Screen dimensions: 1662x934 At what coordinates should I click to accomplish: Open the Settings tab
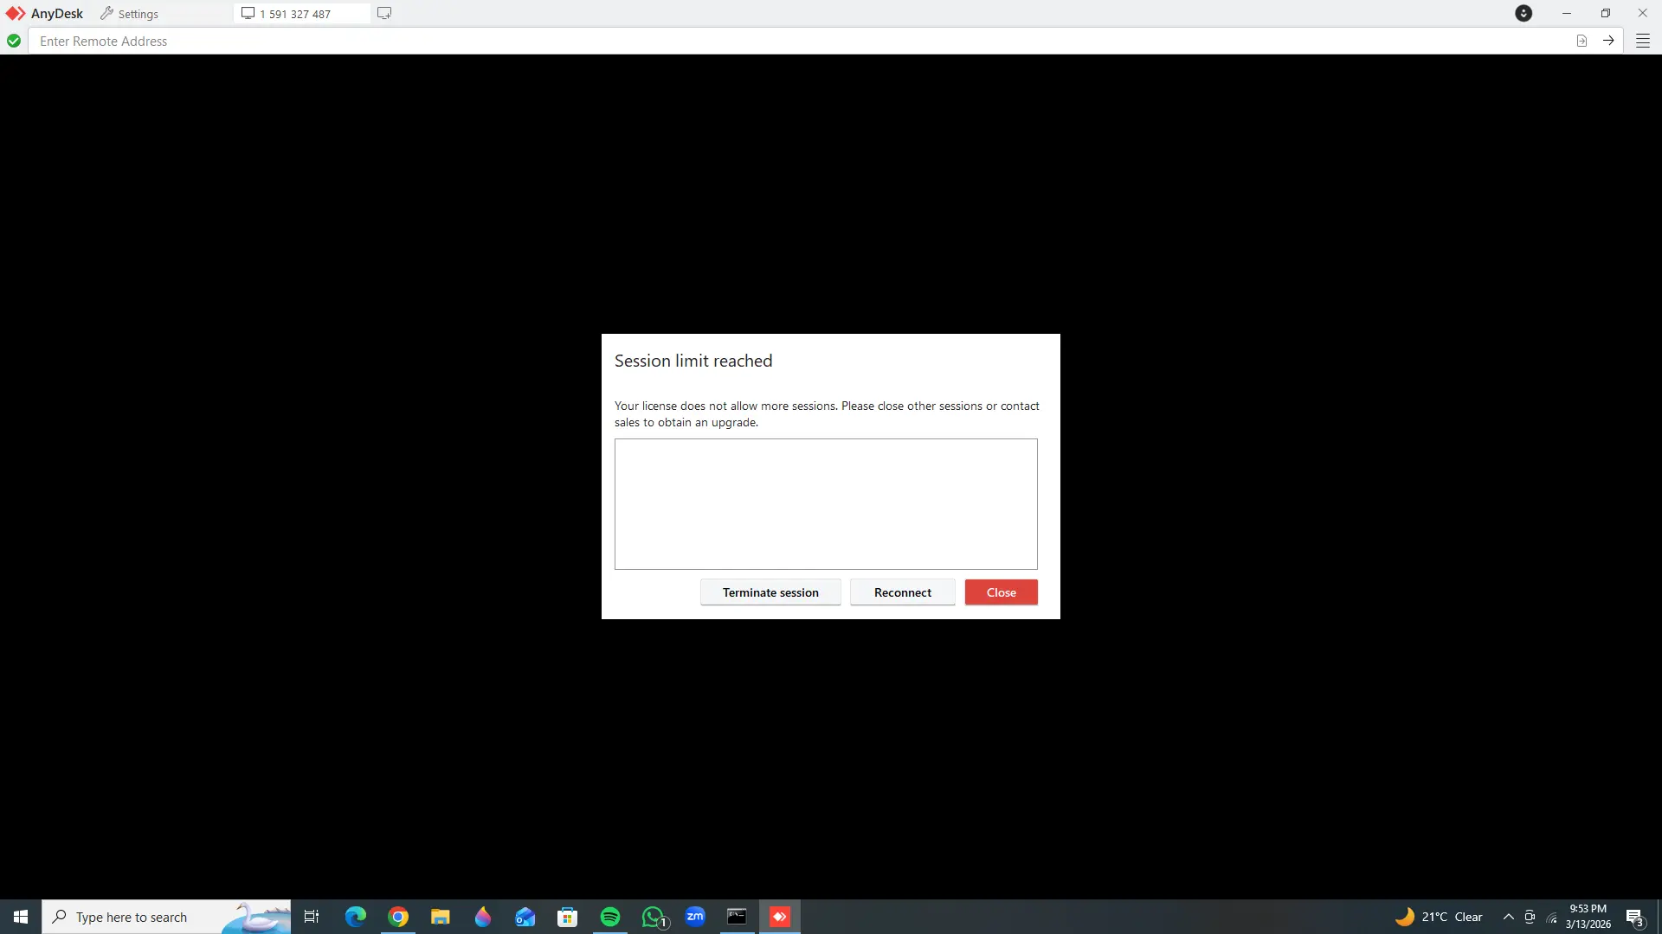click(129, 14)
